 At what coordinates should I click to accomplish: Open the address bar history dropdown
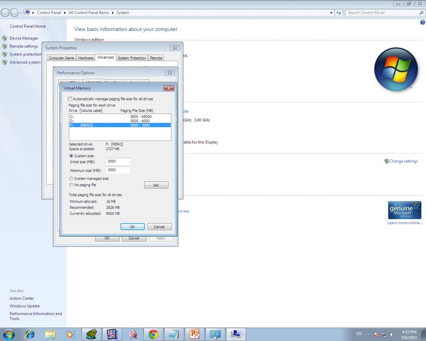click(332, 13)
